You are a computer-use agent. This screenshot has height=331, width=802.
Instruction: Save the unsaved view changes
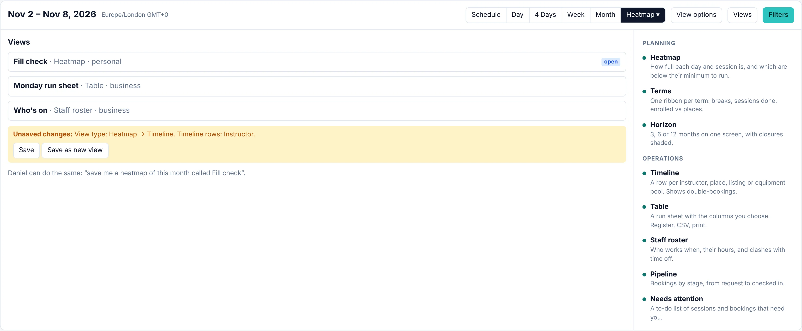27,150
